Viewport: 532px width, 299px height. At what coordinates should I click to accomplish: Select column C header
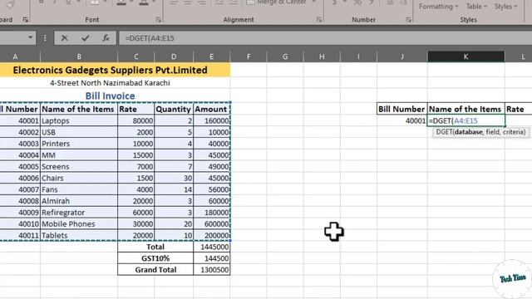pyautogui.click(x=136, y=56)
